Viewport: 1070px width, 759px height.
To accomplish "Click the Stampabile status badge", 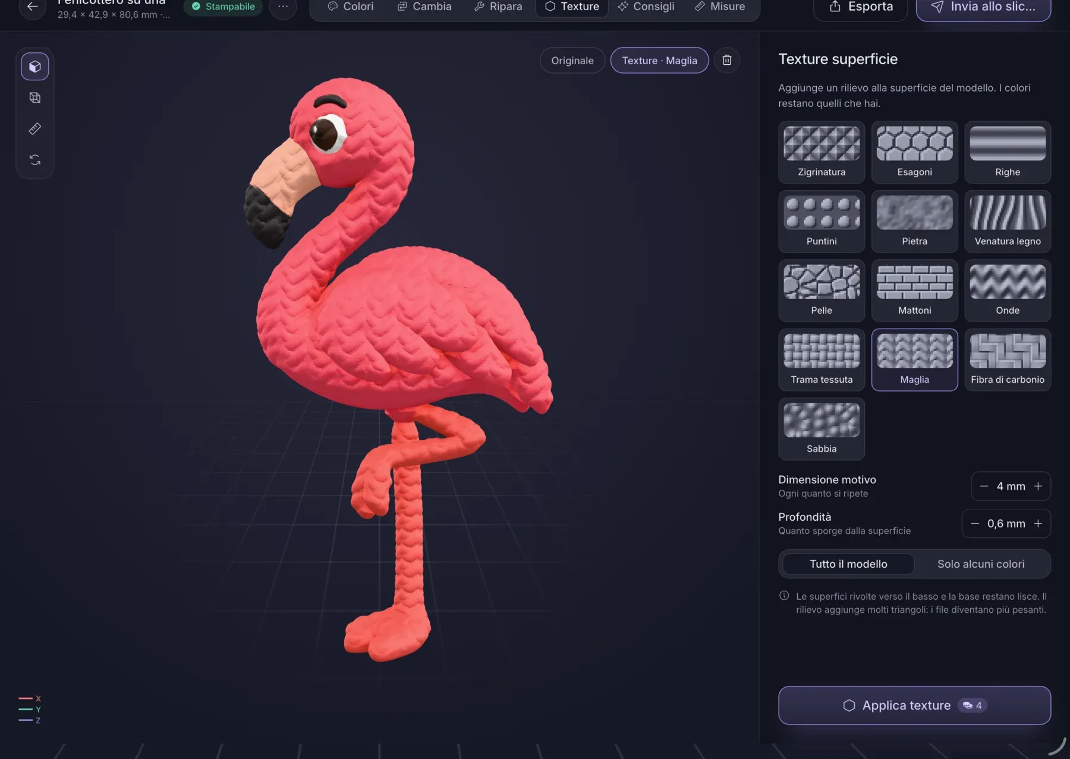I will 223,7.
